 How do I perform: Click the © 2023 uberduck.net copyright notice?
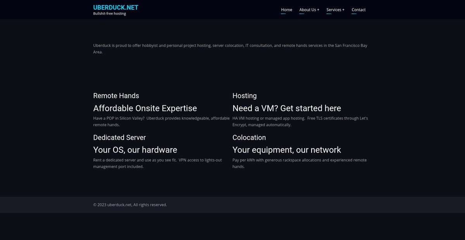click(x=130, y=205)
